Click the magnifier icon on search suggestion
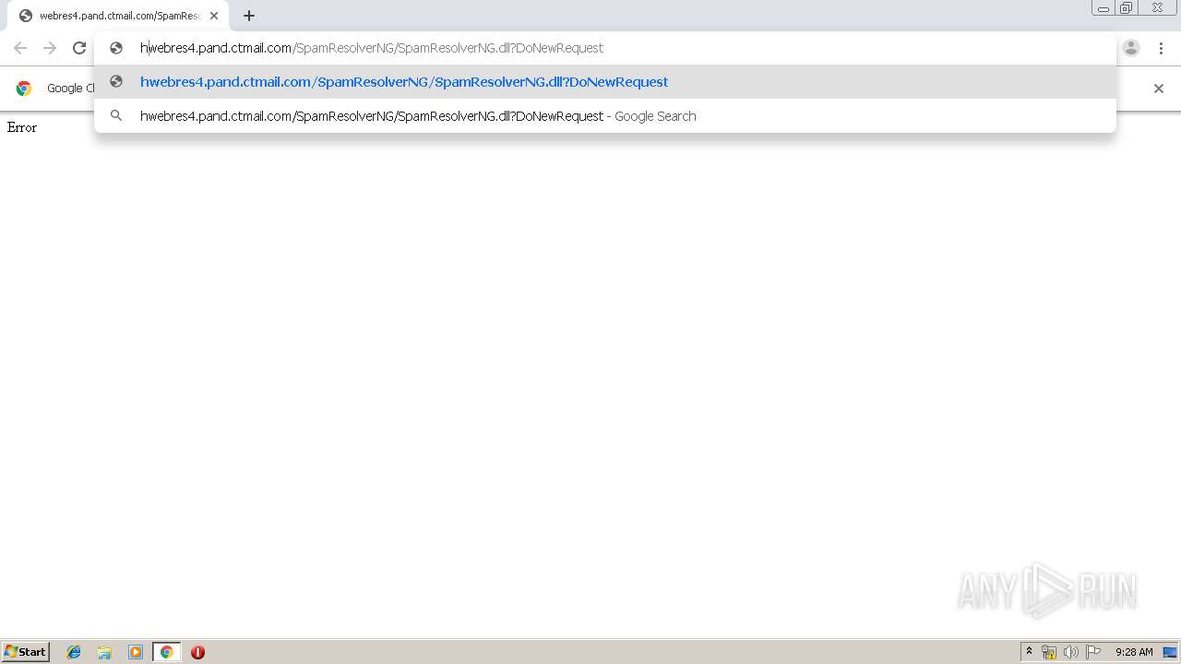The image size is (1181, 664). point(116,116)
